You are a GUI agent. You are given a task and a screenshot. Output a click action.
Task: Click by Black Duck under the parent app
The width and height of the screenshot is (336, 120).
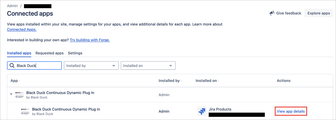pyautogui.click(x=37, y=97)
